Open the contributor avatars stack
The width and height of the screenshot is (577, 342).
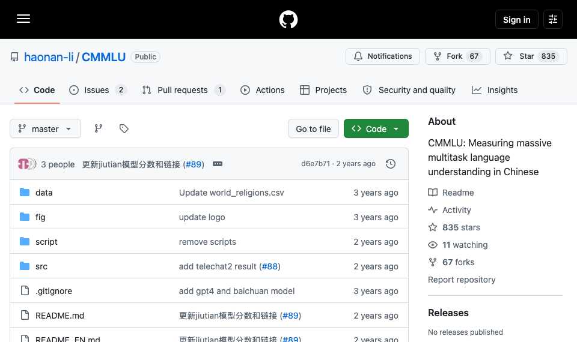(x=27, y=164)
